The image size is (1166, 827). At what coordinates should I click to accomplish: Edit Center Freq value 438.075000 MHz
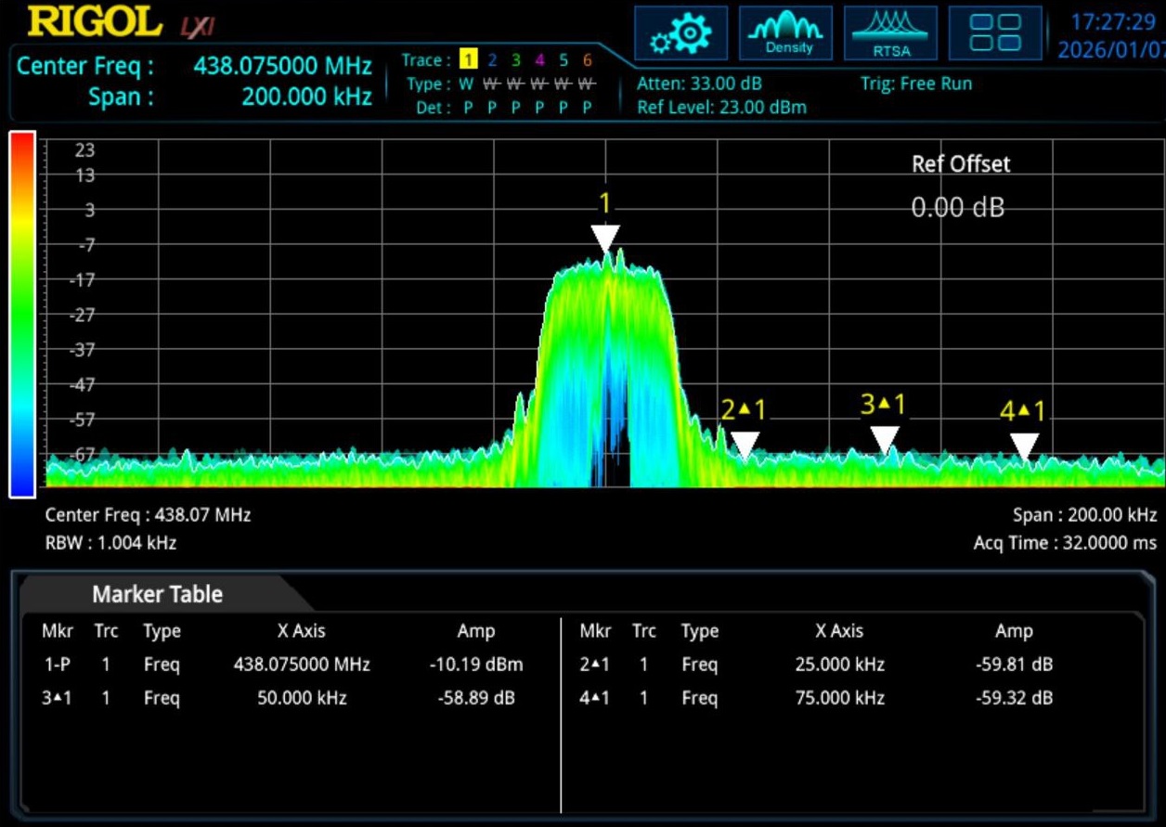(x=282, y=67)
